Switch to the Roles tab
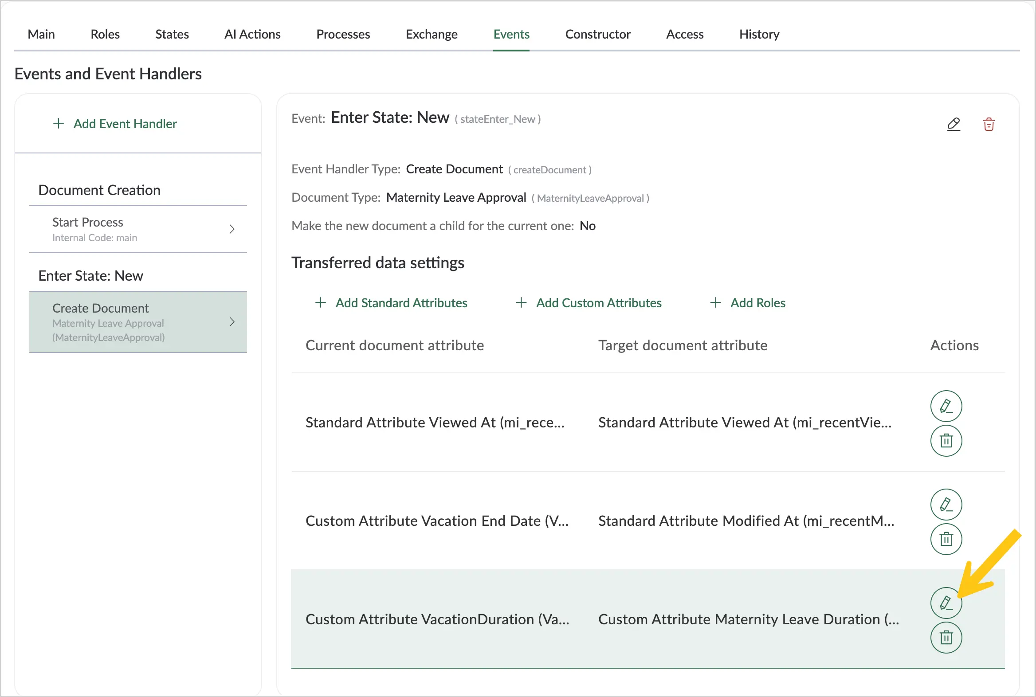 pyautogui.click(x=106, y=34)
